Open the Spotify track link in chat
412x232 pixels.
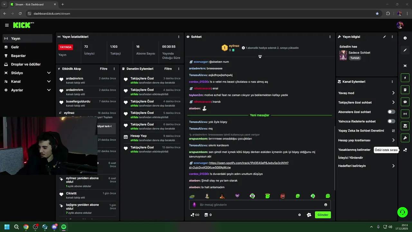pos(239,165)
